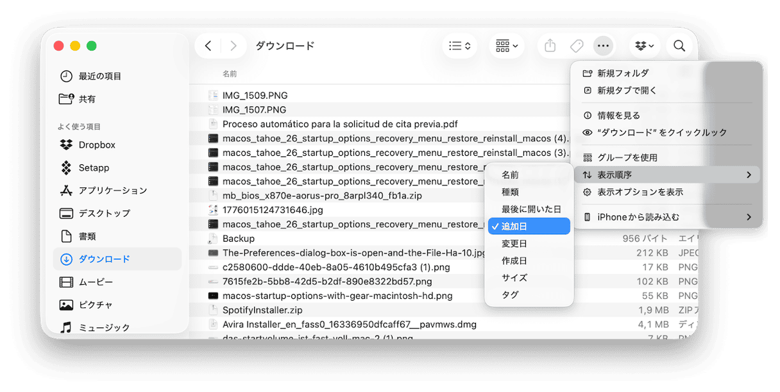Click the music note icon for ミュージック

66,327
